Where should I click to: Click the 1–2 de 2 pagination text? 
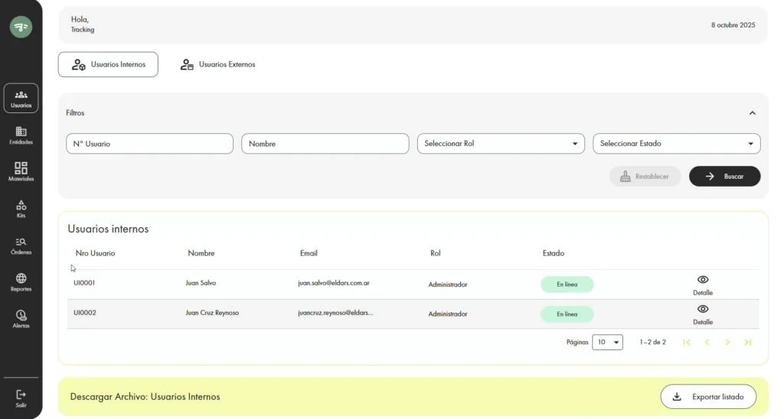tap(652, 342)
